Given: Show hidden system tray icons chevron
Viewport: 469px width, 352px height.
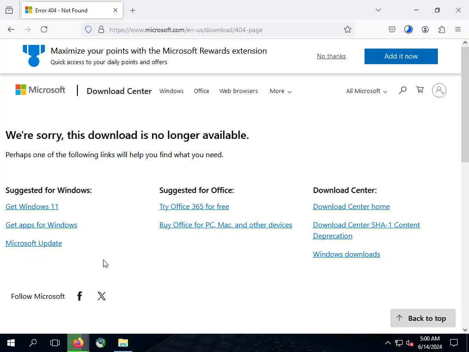Looking at the screenshot, I should click(x=387, y=343).
